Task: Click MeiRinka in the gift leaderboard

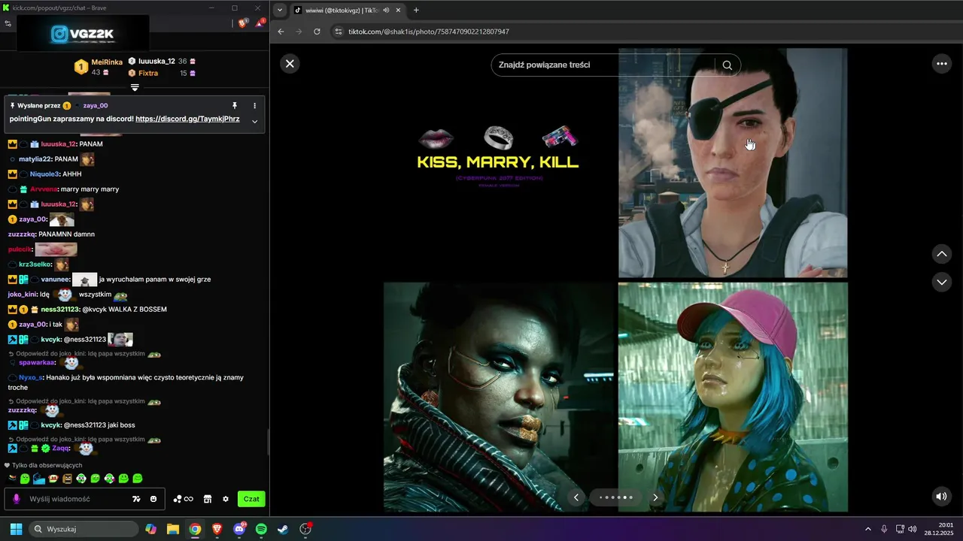Action: coord(107,62)
